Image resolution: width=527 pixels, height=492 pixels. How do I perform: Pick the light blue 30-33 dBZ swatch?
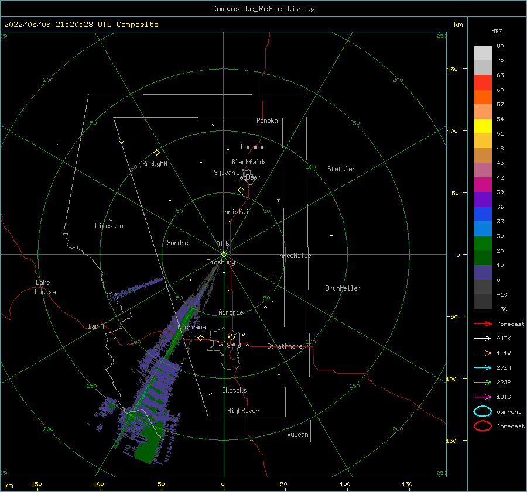point(482,228)
